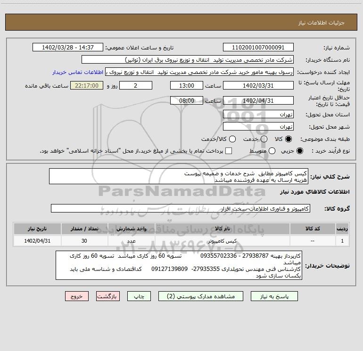Click the واحد شمارش column header

(131, 229)
